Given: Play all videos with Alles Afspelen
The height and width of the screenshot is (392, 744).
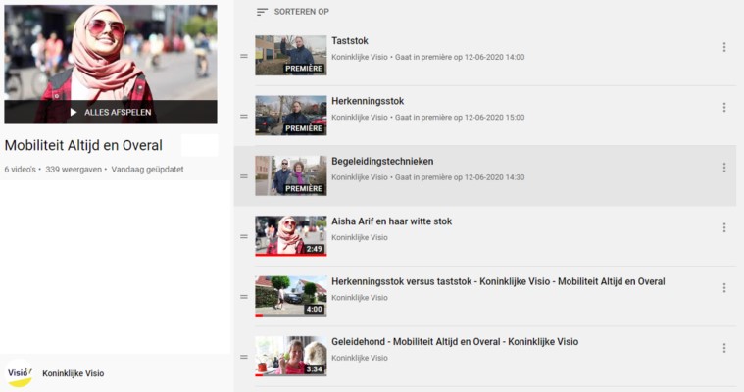Looking at the screenshot, I should 111,112.
